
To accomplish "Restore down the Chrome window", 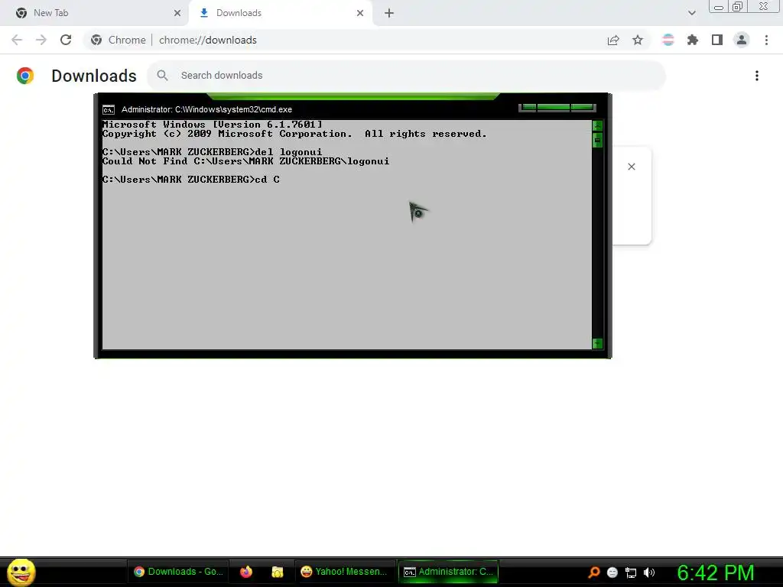I will pos(738,6).
